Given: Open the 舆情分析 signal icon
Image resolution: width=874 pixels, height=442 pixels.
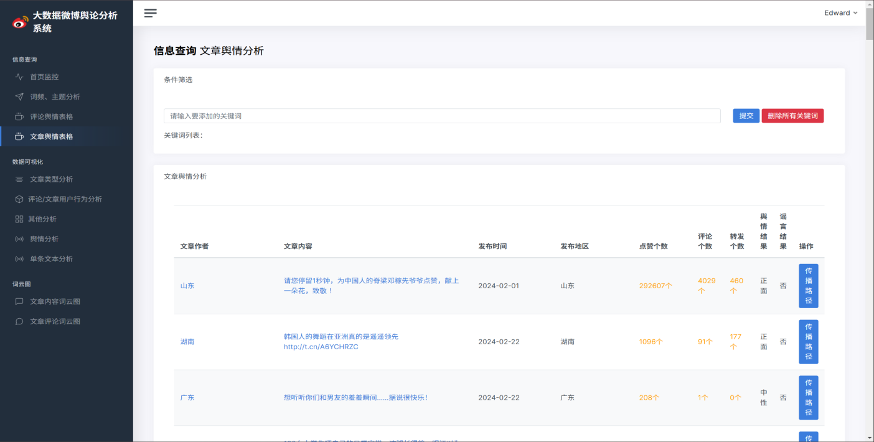Looking at the screenshot, I should pos(20,238).
